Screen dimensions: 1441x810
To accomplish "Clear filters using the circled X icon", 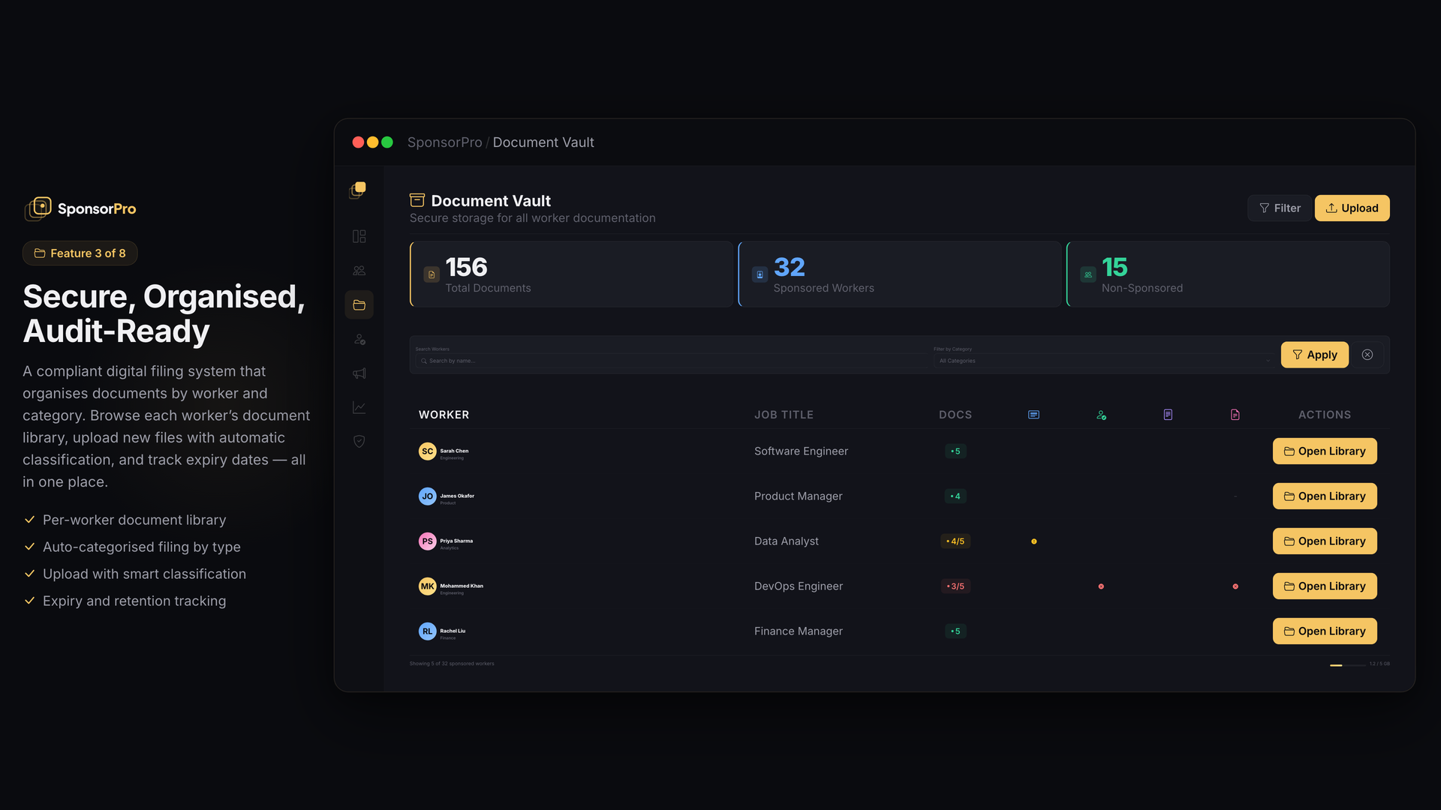I will [x=1367, y=354].
